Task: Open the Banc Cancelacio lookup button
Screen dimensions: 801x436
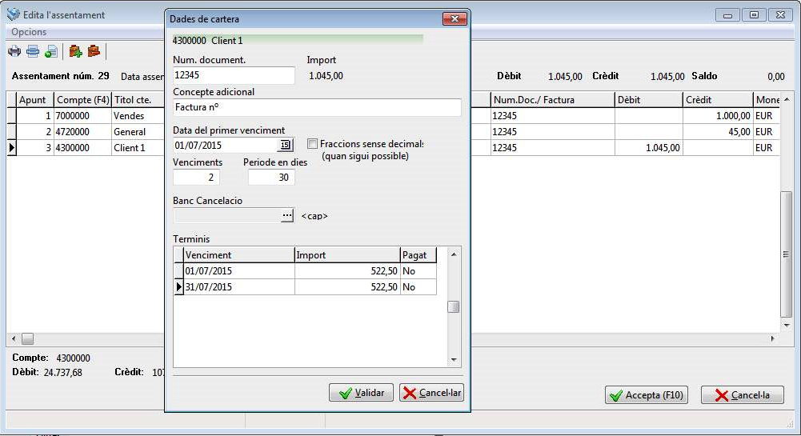Action: coord(287,215)
